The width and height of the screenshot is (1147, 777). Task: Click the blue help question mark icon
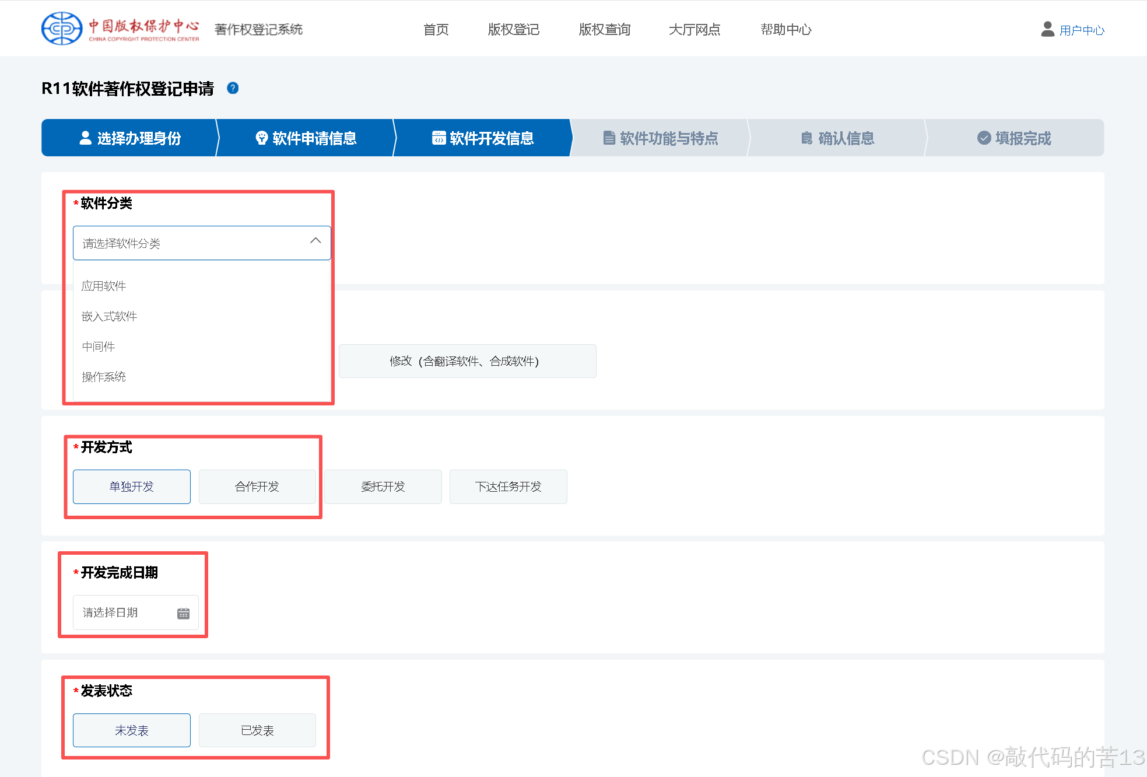tap(233, 88)
